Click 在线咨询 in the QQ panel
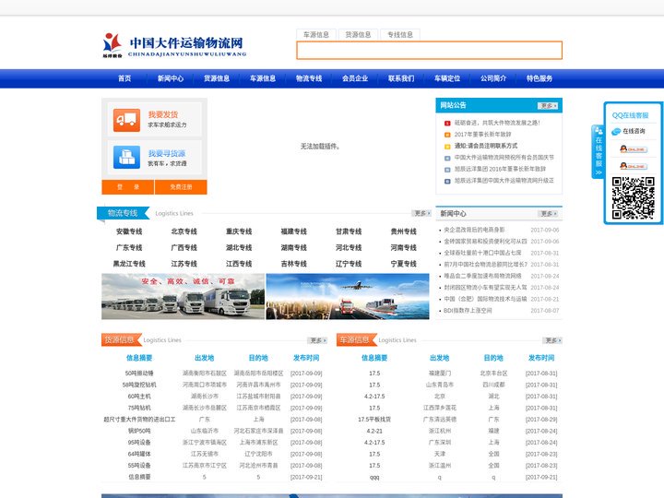The width and height of the screenshot is (664, 498). click(634, 132)
